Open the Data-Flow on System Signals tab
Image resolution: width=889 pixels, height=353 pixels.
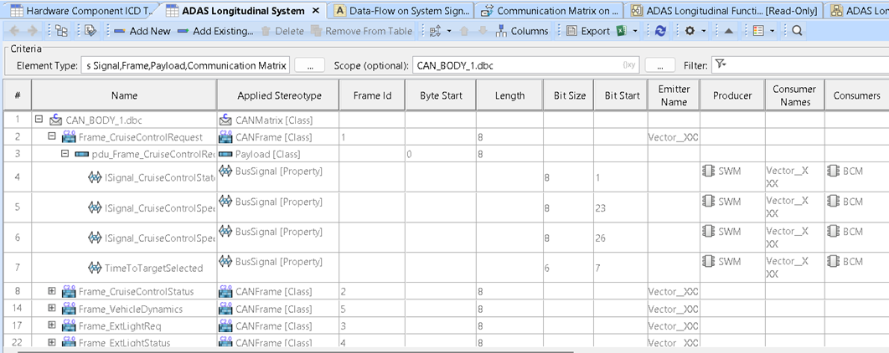[402, 10]
